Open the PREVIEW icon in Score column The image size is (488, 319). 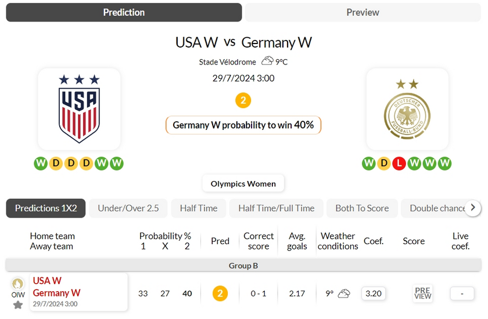pyautogui.click(x=422, y=293)
